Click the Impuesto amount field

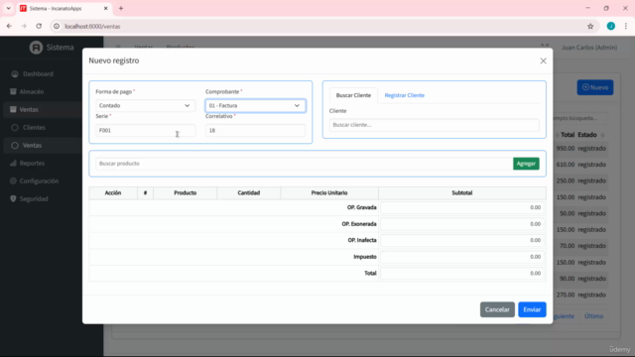click(x=462, y=257)
